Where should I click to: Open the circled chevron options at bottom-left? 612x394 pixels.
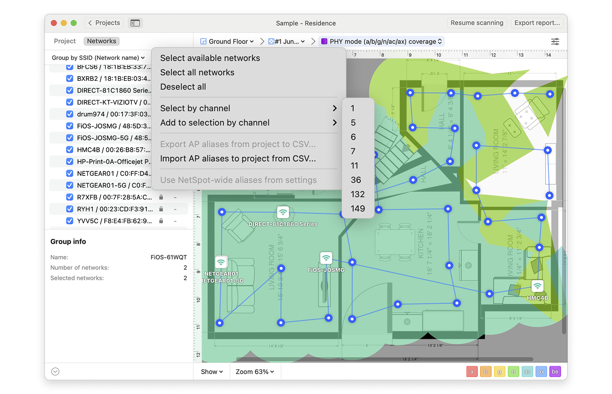pyautogui.click(x=55, y=372)
